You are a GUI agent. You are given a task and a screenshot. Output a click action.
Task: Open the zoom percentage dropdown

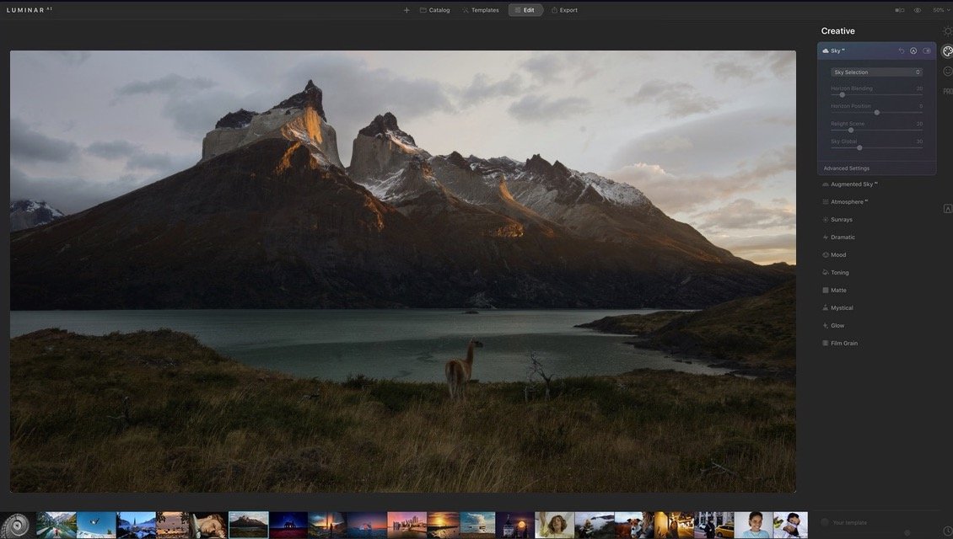point(940,10)
